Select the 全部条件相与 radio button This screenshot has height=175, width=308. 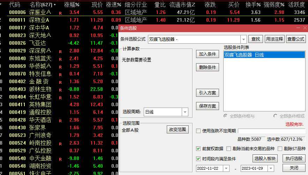pyautogui.click(x=225, y=116)
